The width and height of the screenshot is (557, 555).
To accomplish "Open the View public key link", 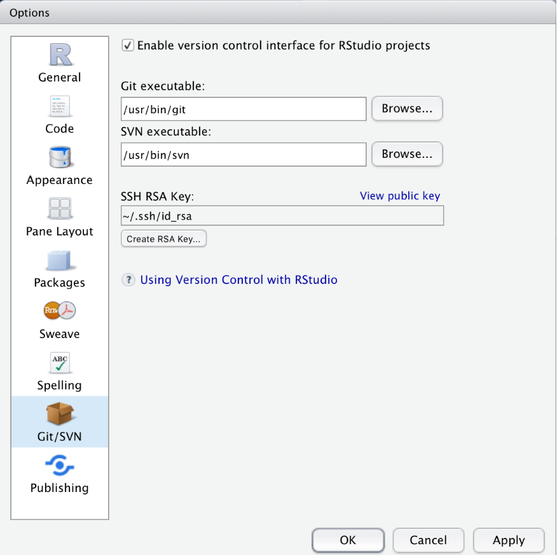I will click(x=399, y=196).
